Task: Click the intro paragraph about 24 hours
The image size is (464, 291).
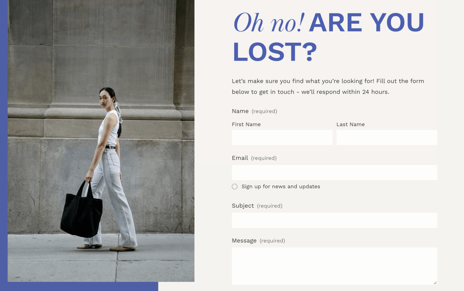Action: (328, 86)
